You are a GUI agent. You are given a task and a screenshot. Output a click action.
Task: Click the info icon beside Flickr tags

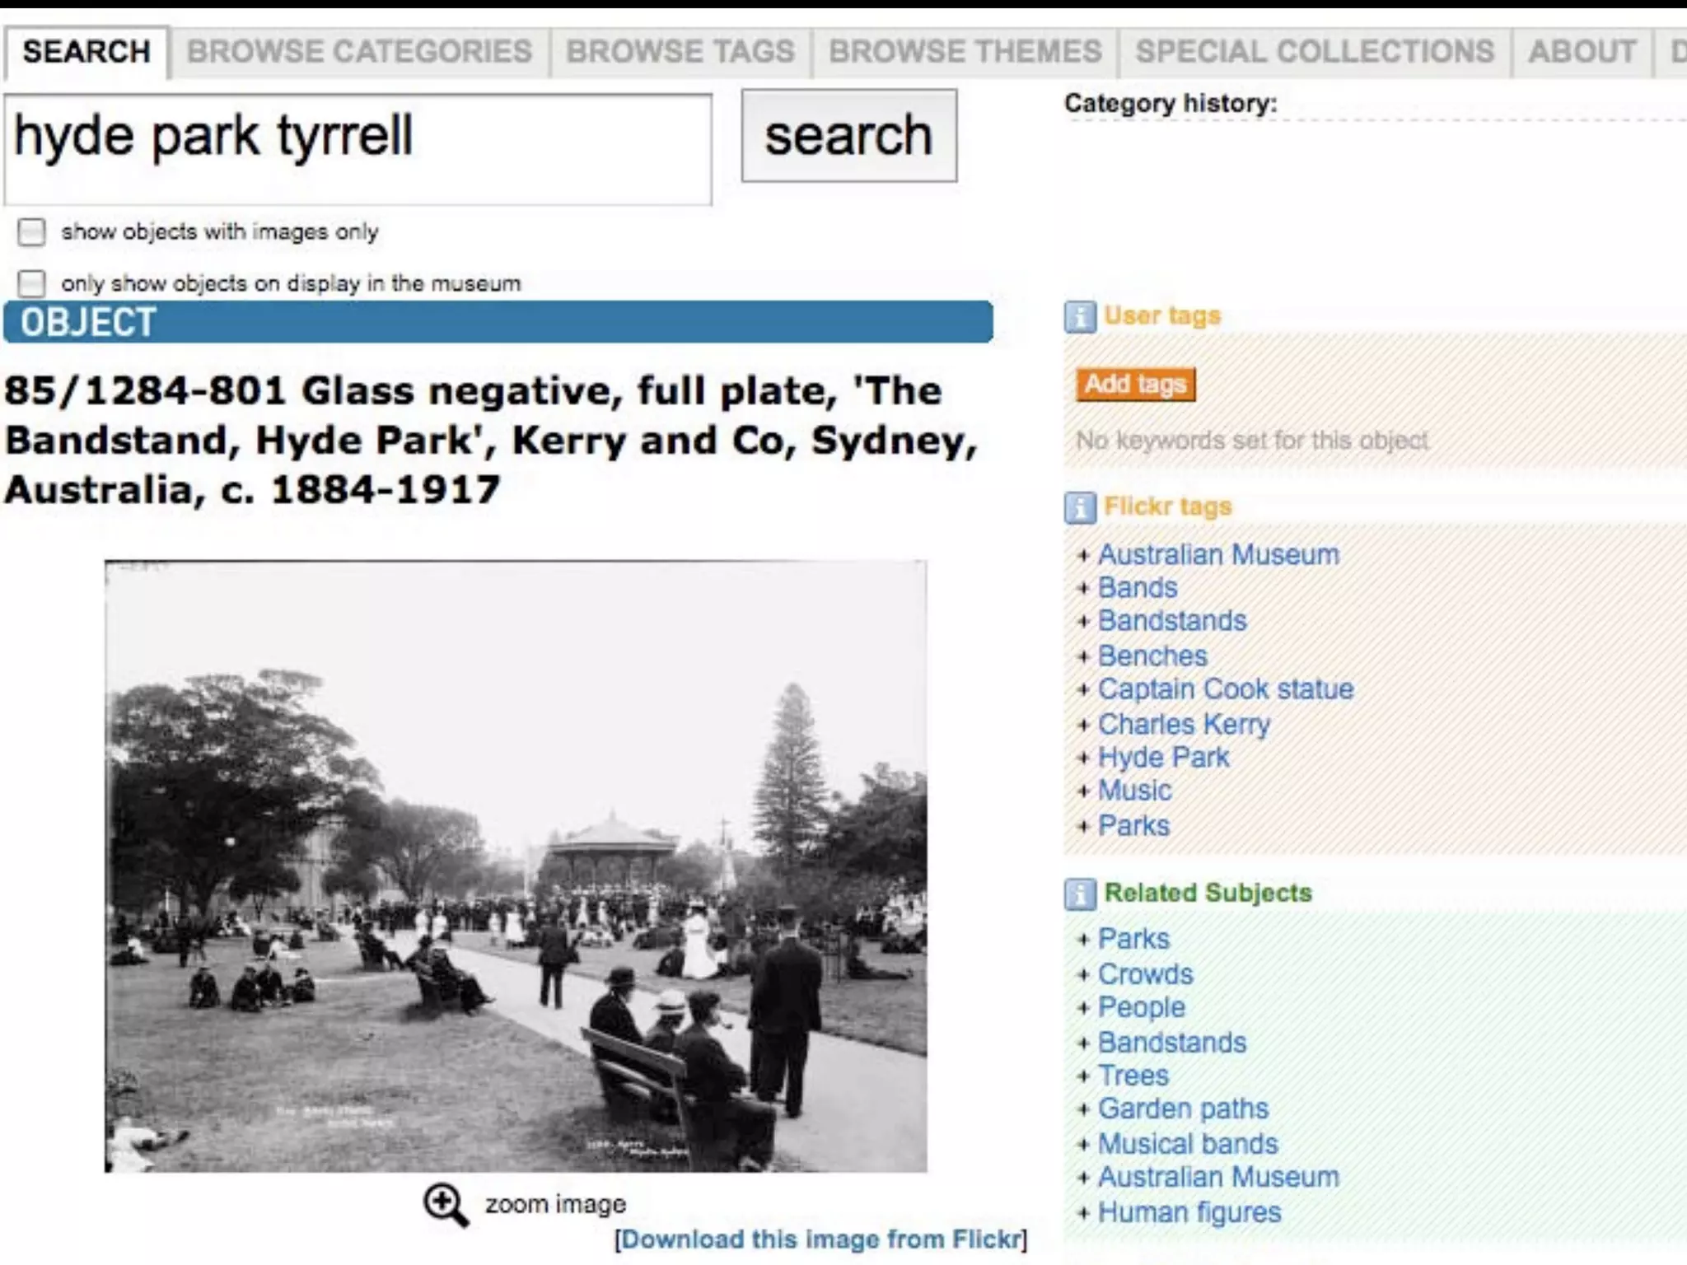click(x=1080, y=507)
